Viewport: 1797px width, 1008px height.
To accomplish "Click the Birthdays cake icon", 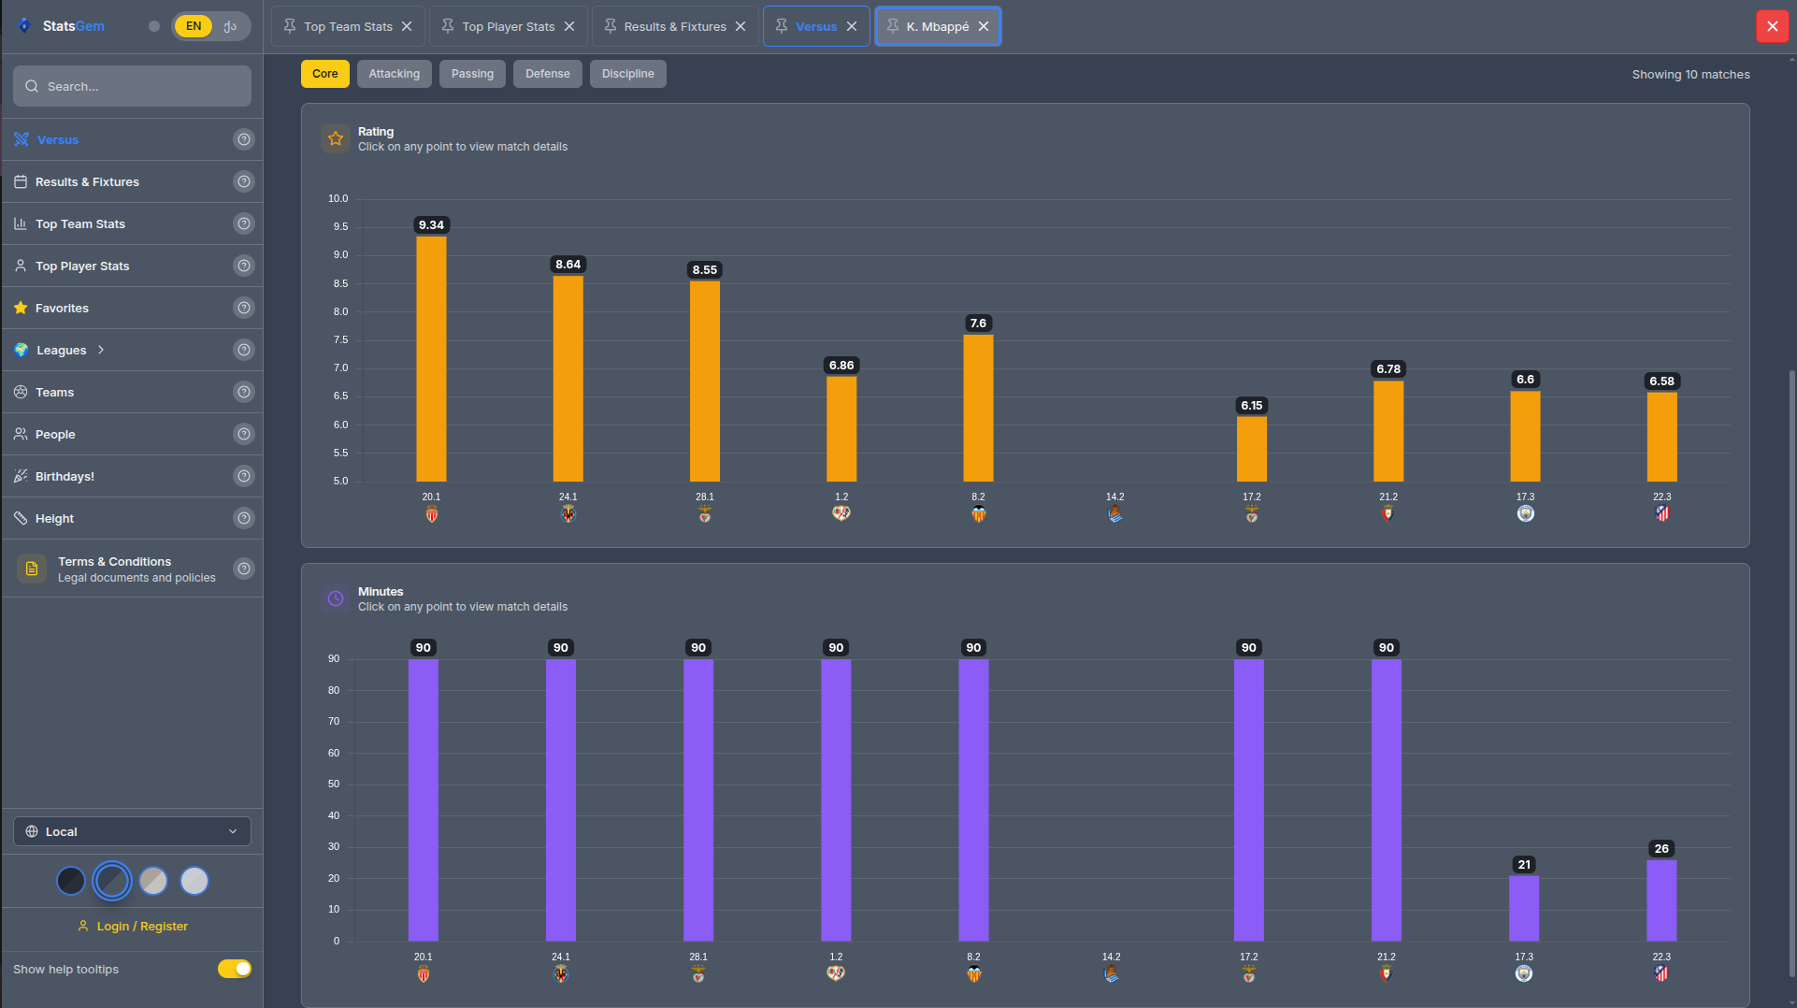I will 21,476.
